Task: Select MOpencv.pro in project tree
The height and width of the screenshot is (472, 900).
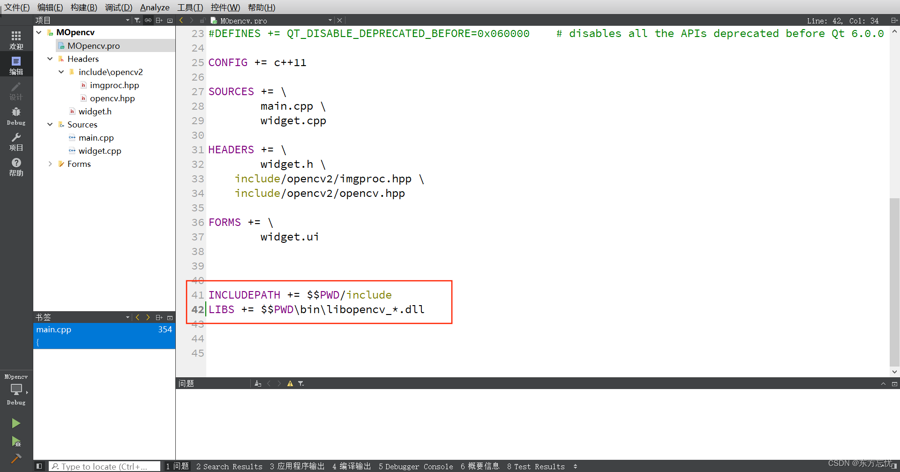Action: pyautogui.click(x=93, y=45)
